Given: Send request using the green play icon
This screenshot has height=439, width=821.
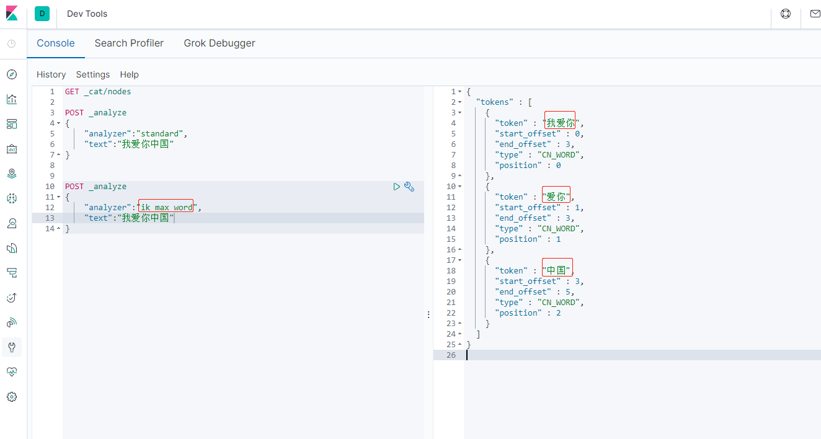Looking at the screenshot, I should click(x=397, y=186).
